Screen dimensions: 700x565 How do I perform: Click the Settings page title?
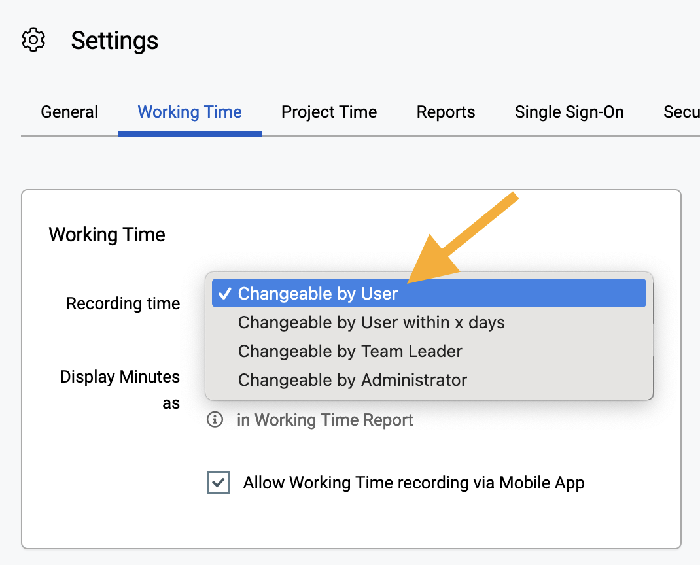(114, 41)
